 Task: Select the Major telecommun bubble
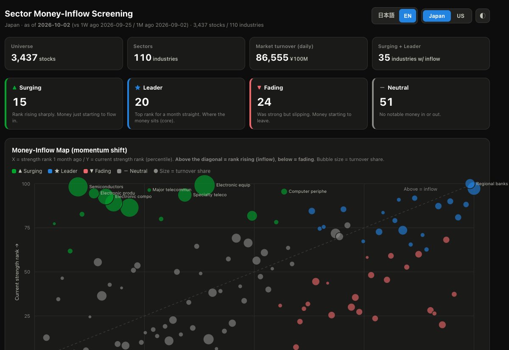pyautogui.click(x=149, y=190)
